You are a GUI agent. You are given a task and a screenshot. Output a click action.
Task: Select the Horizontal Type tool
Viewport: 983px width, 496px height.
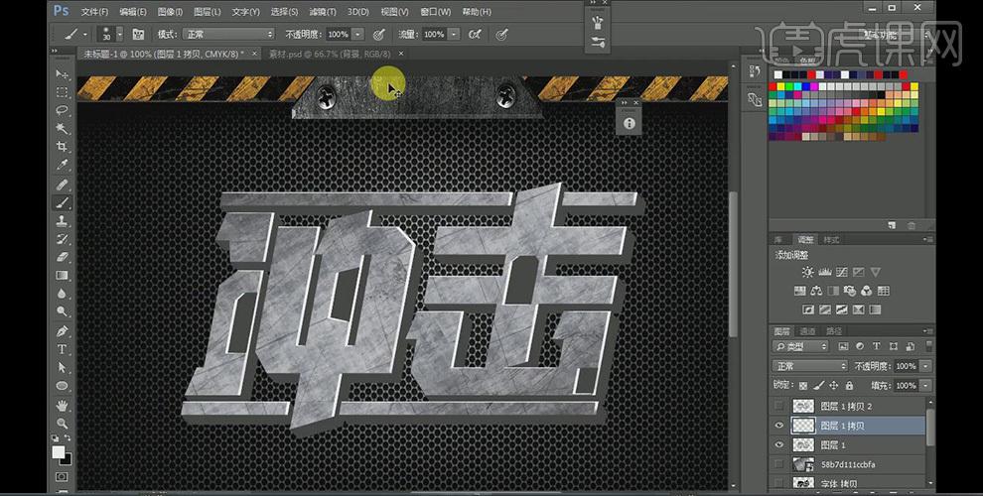click(63, 349)
